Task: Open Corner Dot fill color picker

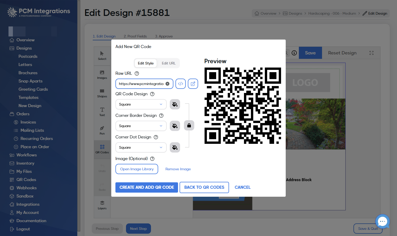Action: click(x=175, y=147)
